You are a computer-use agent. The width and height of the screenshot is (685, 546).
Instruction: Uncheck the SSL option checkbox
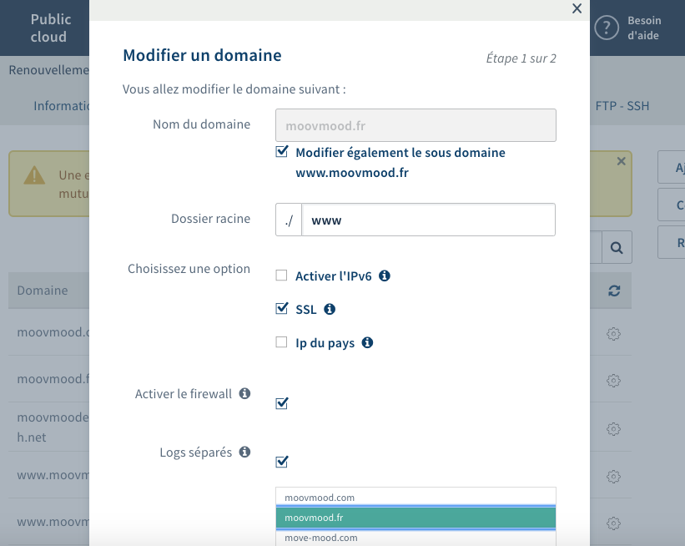point(281,309)
